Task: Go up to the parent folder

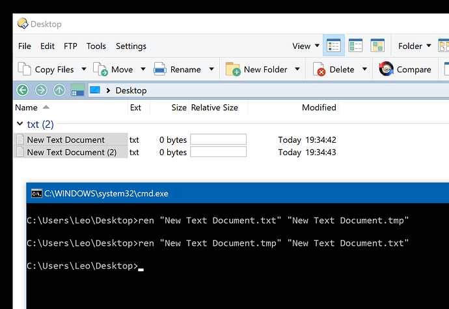Action: pyautogui.click(x=59, y=91)
